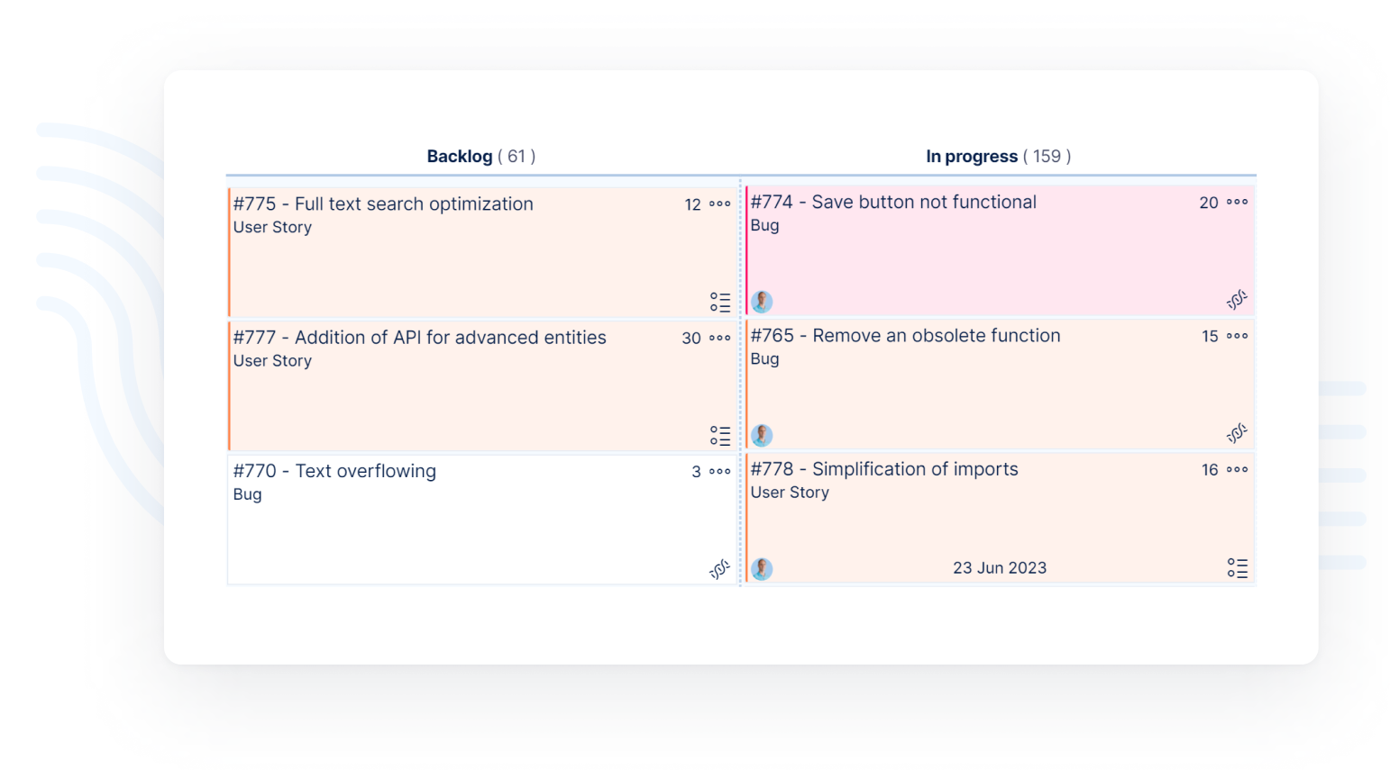1390x778 pixels.
Task: Click the 23 Jun 2023 due date
Action: point(1000,568)
